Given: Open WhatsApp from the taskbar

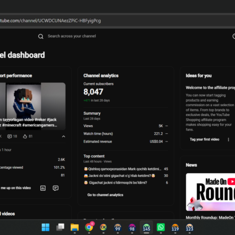Looking at the screenshot, I should 161,227.
